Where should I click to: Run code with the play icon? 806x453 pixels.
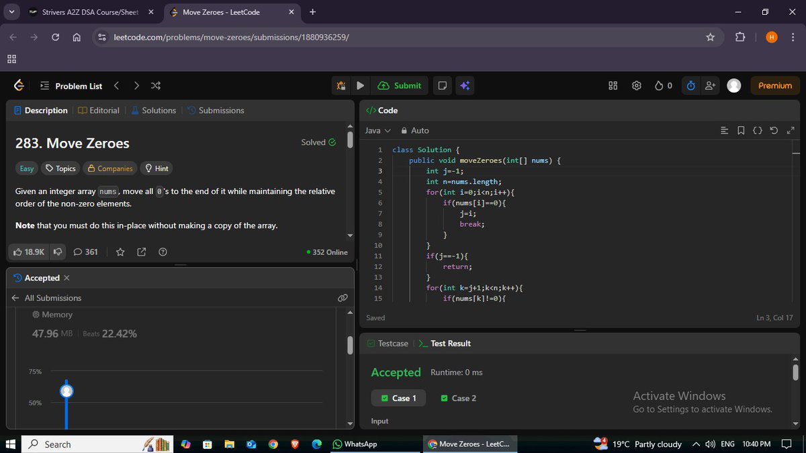click(360, 85)
